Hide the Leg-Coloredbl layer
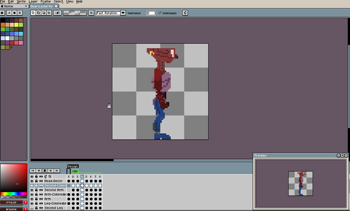The width and height of the screenshot is (350, 211). (32, 203)
